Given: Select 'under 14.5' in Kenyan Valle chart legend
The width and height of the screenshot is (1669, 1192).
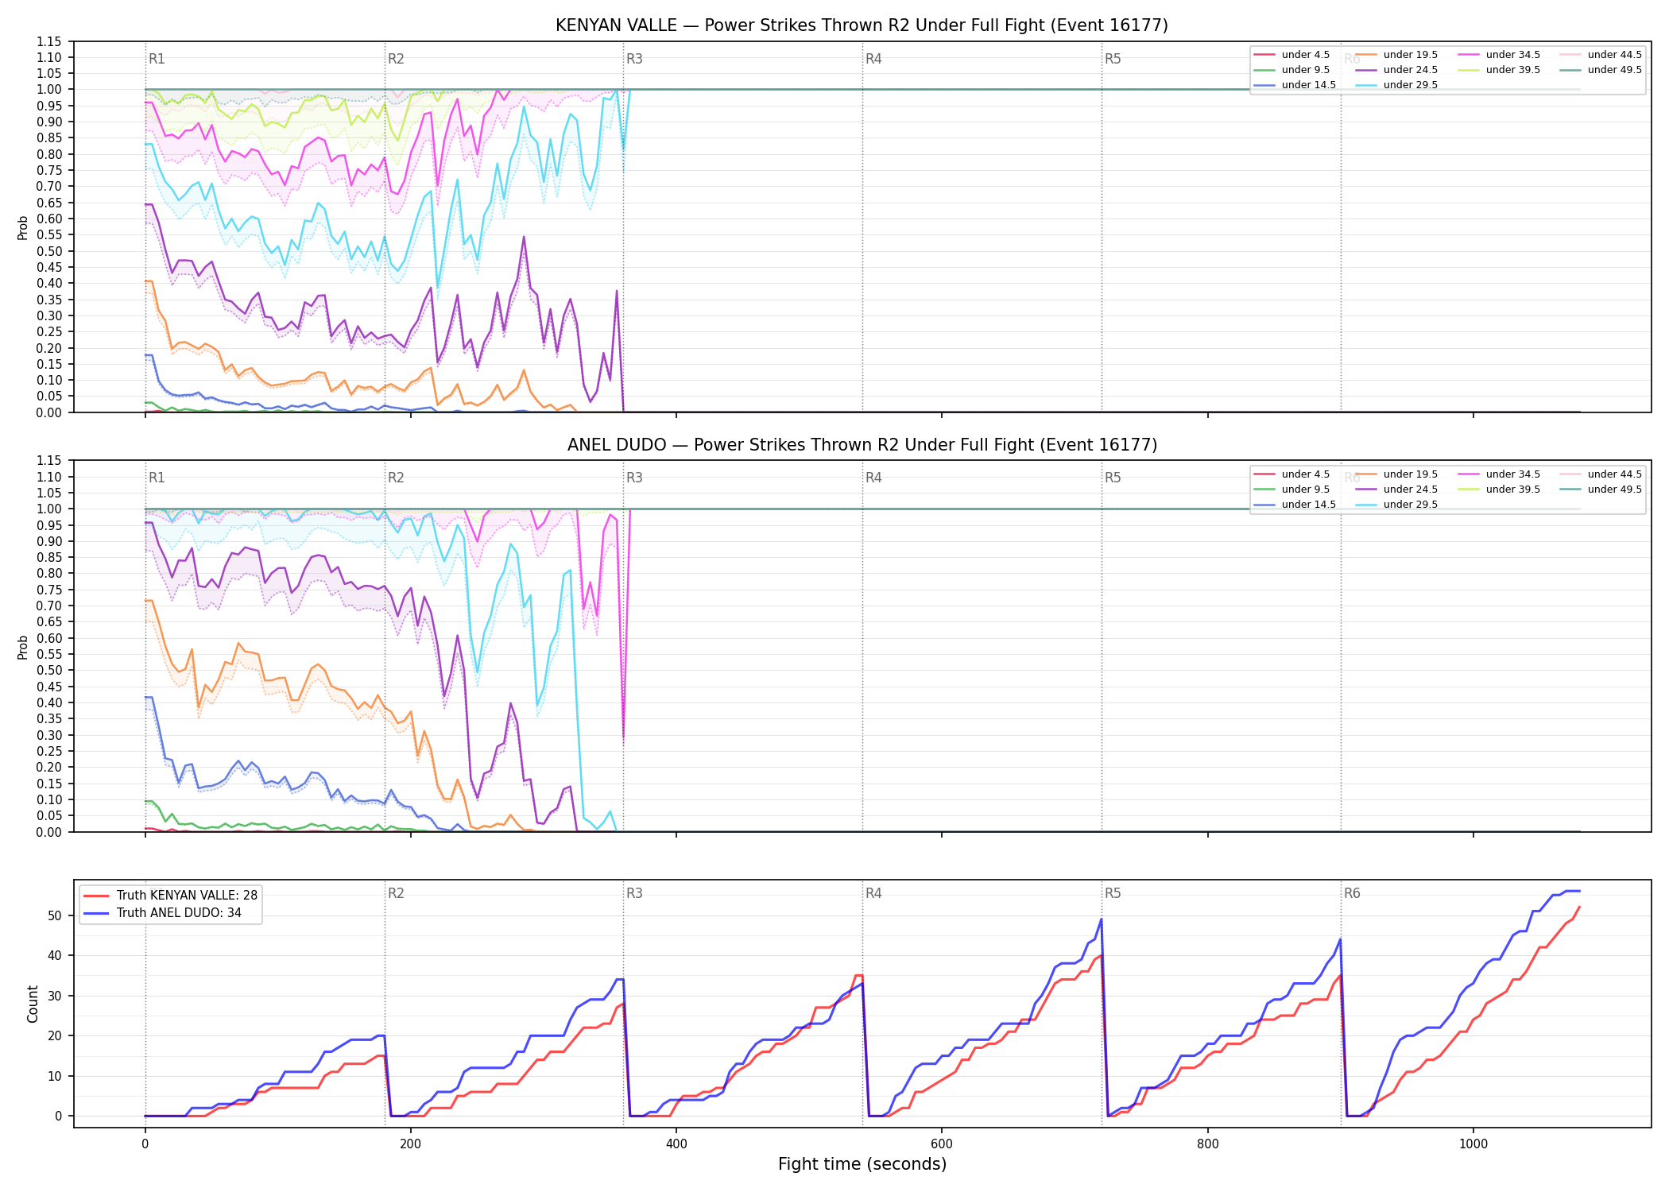Looking at the screenshot, I should pyautogui.click(x=1295, y=85).
